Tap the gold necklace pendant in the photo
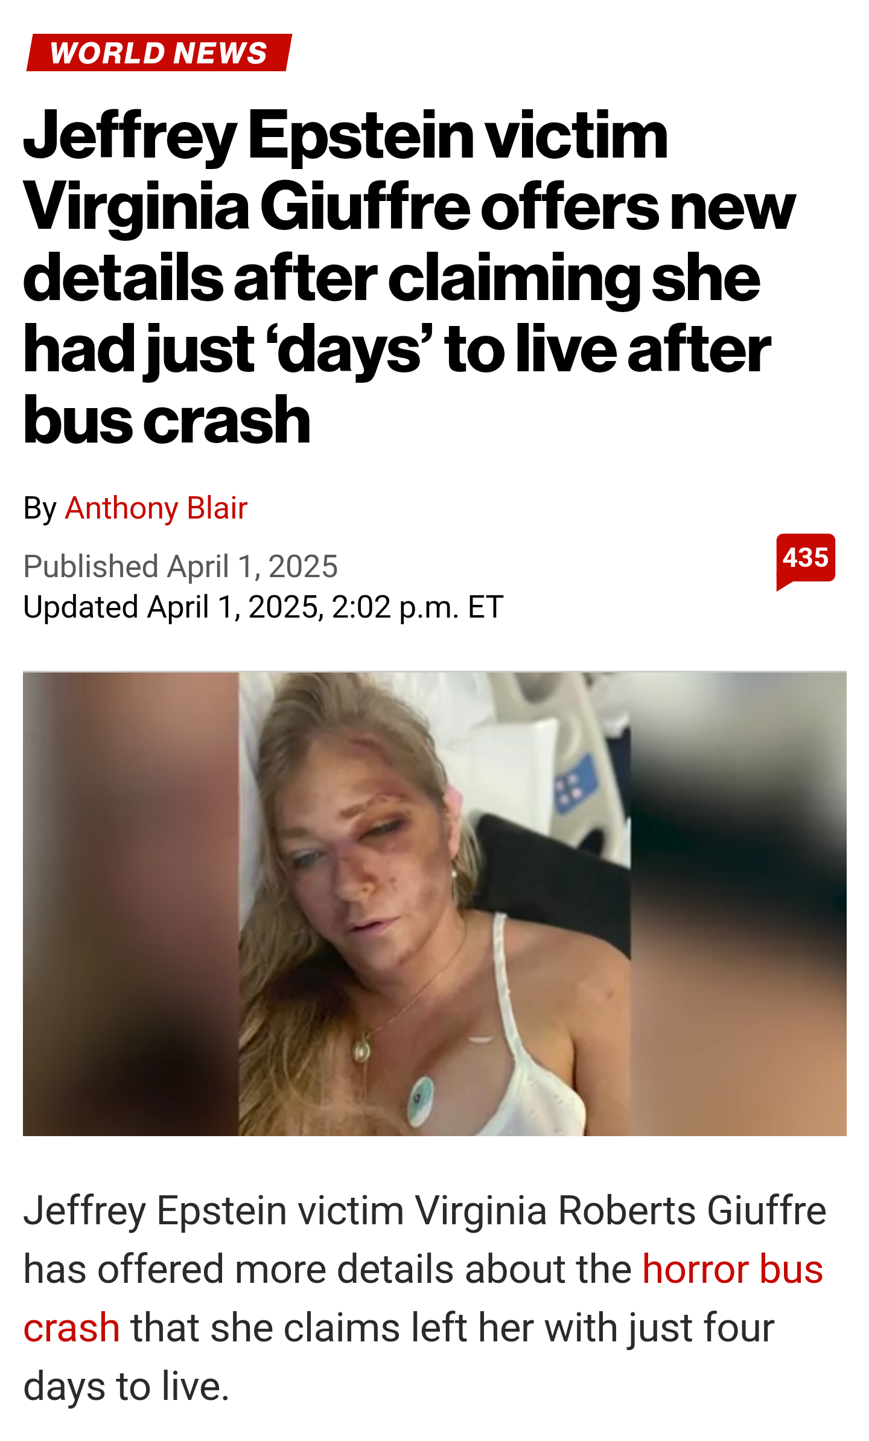This screenshot has width=869, height=1441. [361, 1051]
